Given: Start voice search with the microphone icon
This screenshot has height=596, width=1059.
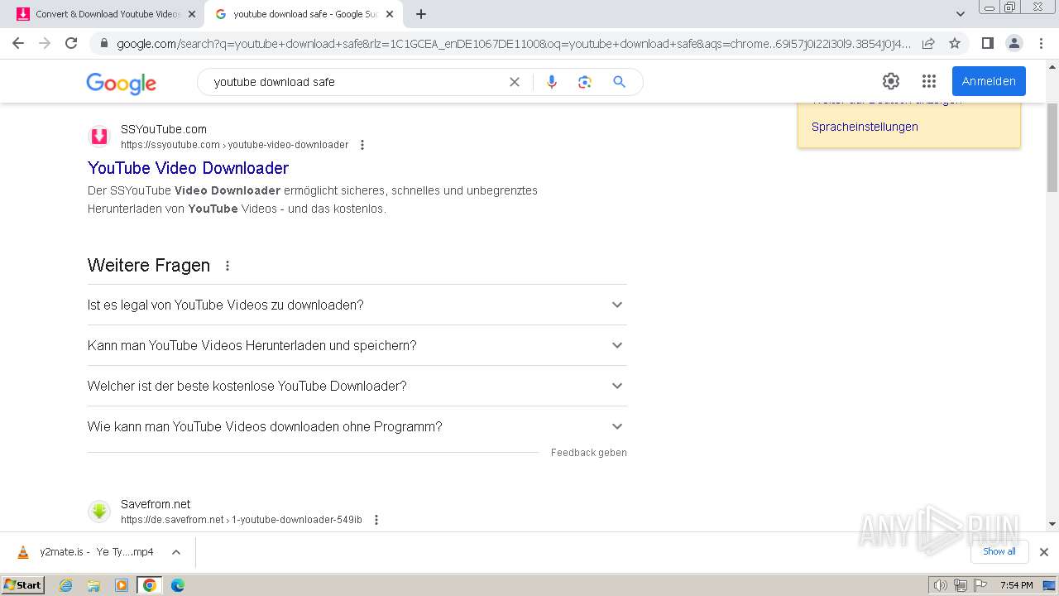Looking at the screenshot, I should click(x=552, y=82).
